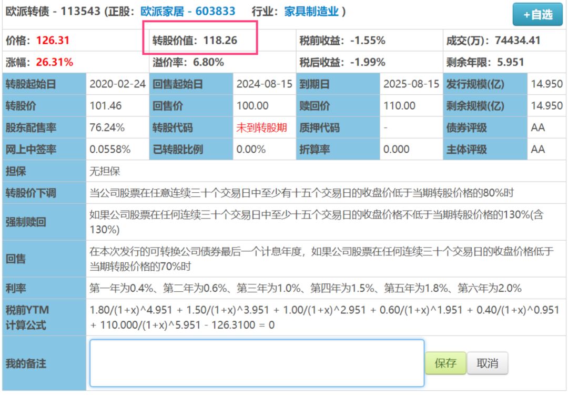Select the 转股价值: 118.26 text
Screen dimensions: 568x395
coord(195,40)
